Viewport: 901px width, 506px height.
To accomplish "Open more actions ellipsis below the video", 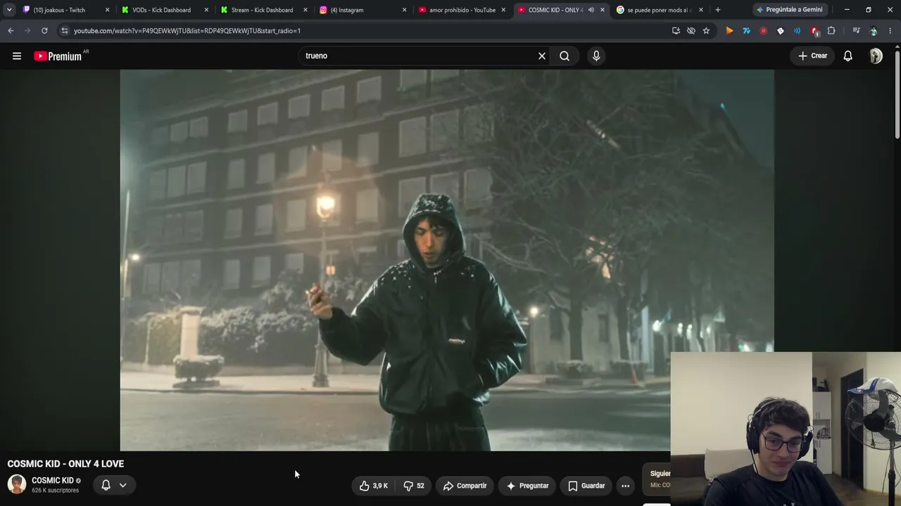I will click(625, 486).
